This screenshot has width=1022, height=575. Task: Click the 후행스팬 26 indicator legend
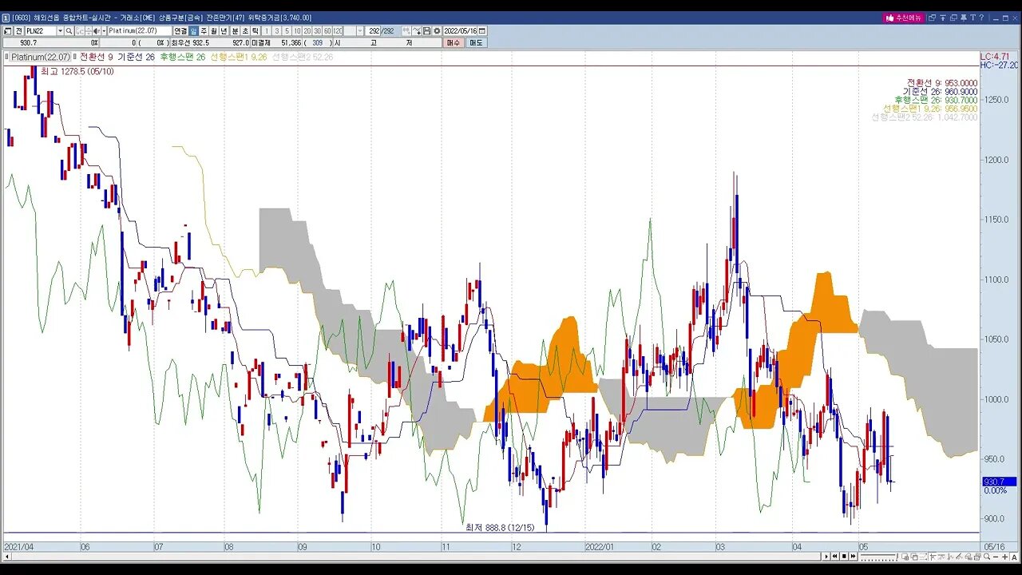point(182,57)
